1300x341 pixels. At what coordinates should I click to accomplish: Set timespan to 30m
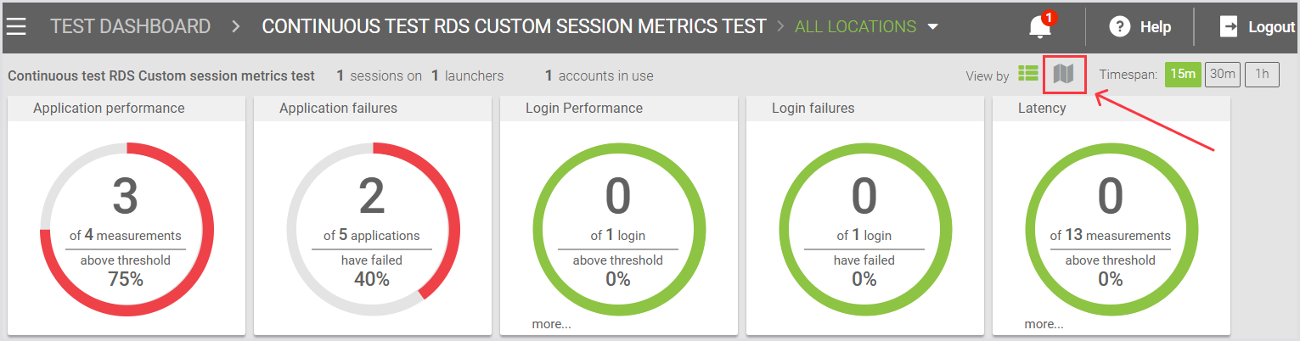click(x=1223, y=75)
